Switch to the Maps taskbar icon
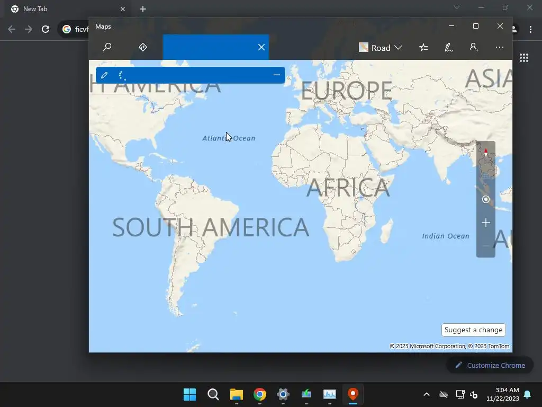Screen dimensions: 542x407 pos(353,394)
